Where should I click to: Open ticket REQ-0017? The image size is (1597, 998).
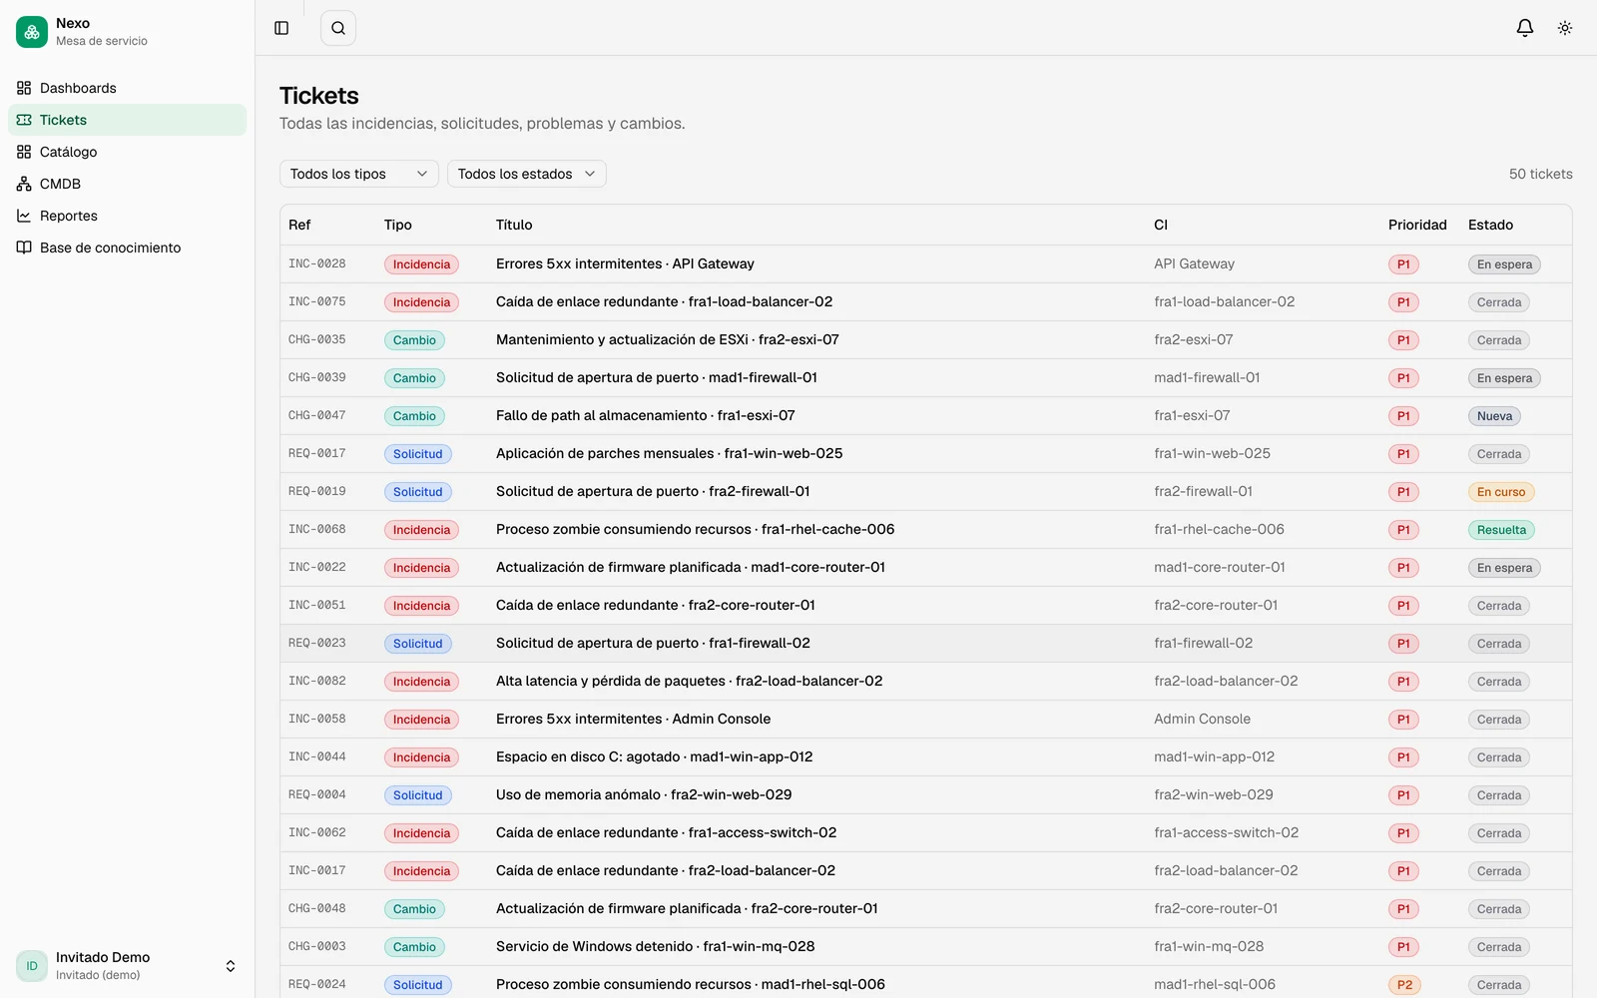coord(925,454)
